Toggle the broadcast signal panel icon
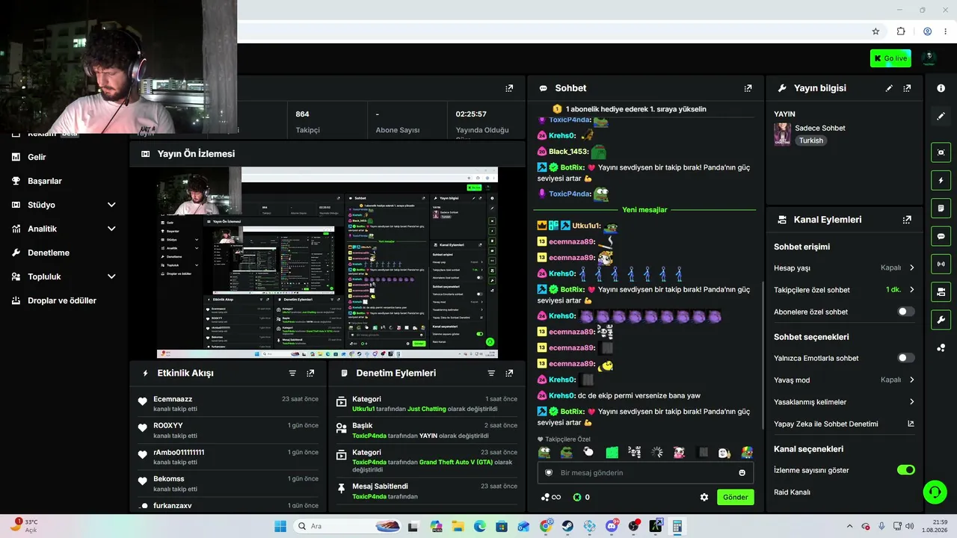This screenshot has width=957, height=538. 941,264
